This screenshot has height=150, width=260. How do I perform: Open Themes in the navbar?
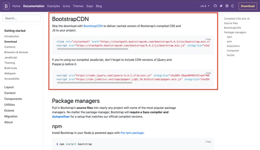78,6
